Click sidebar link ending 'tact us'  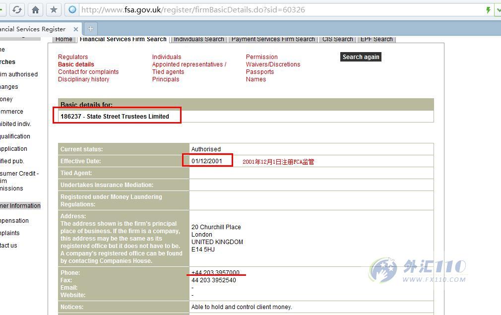point(8,246)
